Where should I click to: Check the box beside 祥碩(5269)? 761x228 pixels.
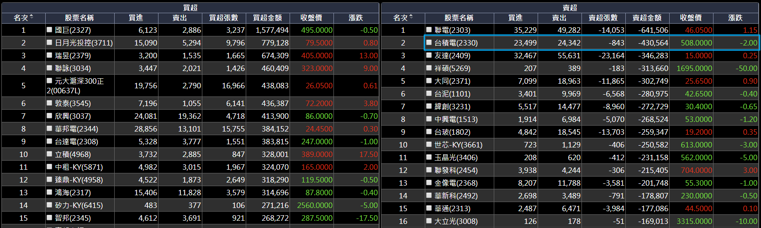click(429, 68)
